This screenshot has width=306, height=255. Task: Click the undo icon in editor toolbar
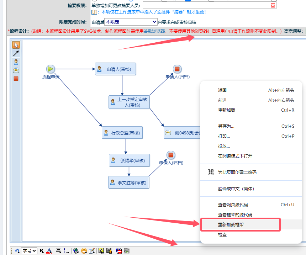(17, 251)
